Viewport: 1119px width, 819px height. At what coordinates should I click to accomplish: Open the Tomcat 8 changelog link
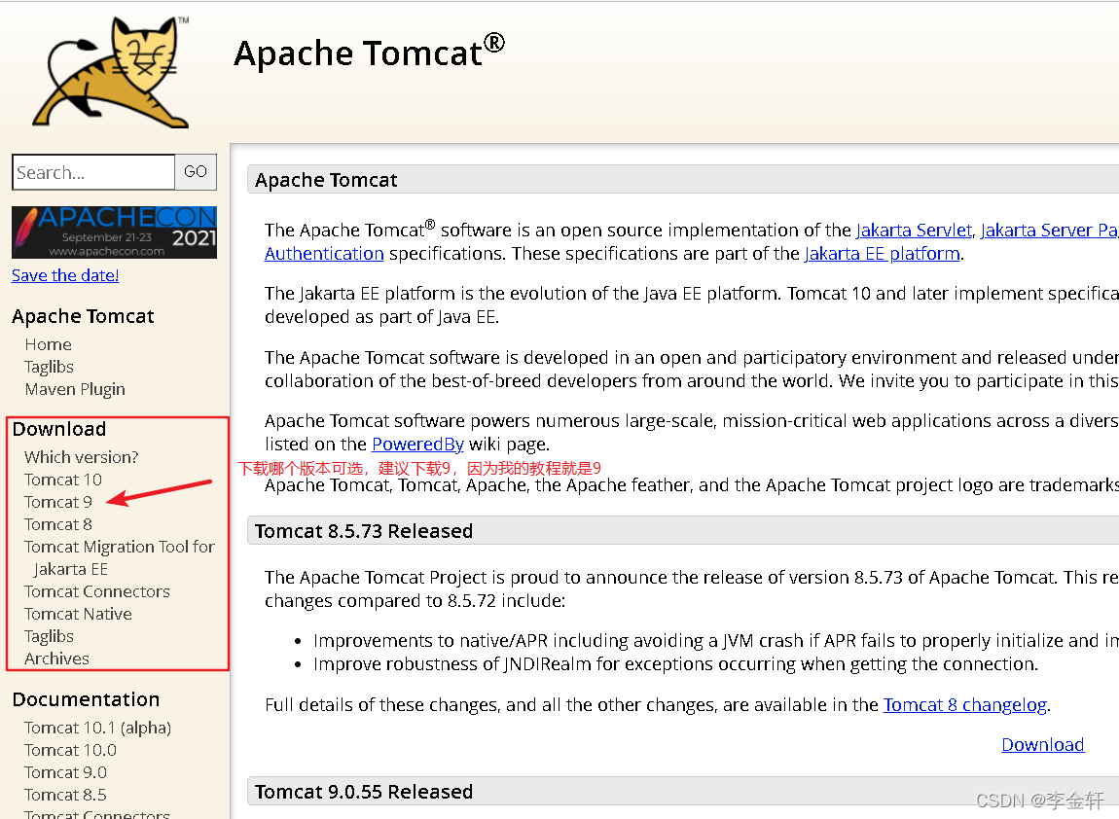pyautogui.click(x=965, y=705)
